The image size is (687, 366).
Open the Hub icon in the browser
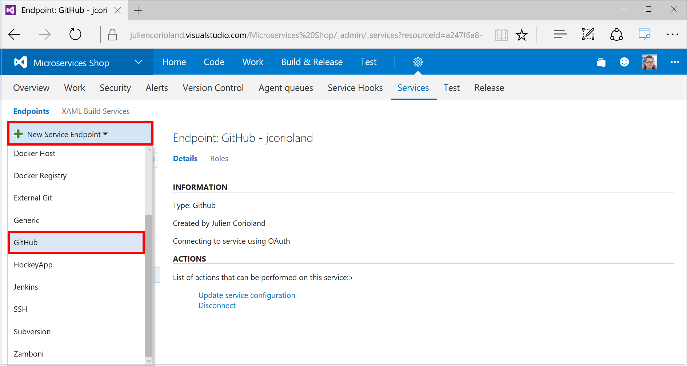tap(560, 34)
